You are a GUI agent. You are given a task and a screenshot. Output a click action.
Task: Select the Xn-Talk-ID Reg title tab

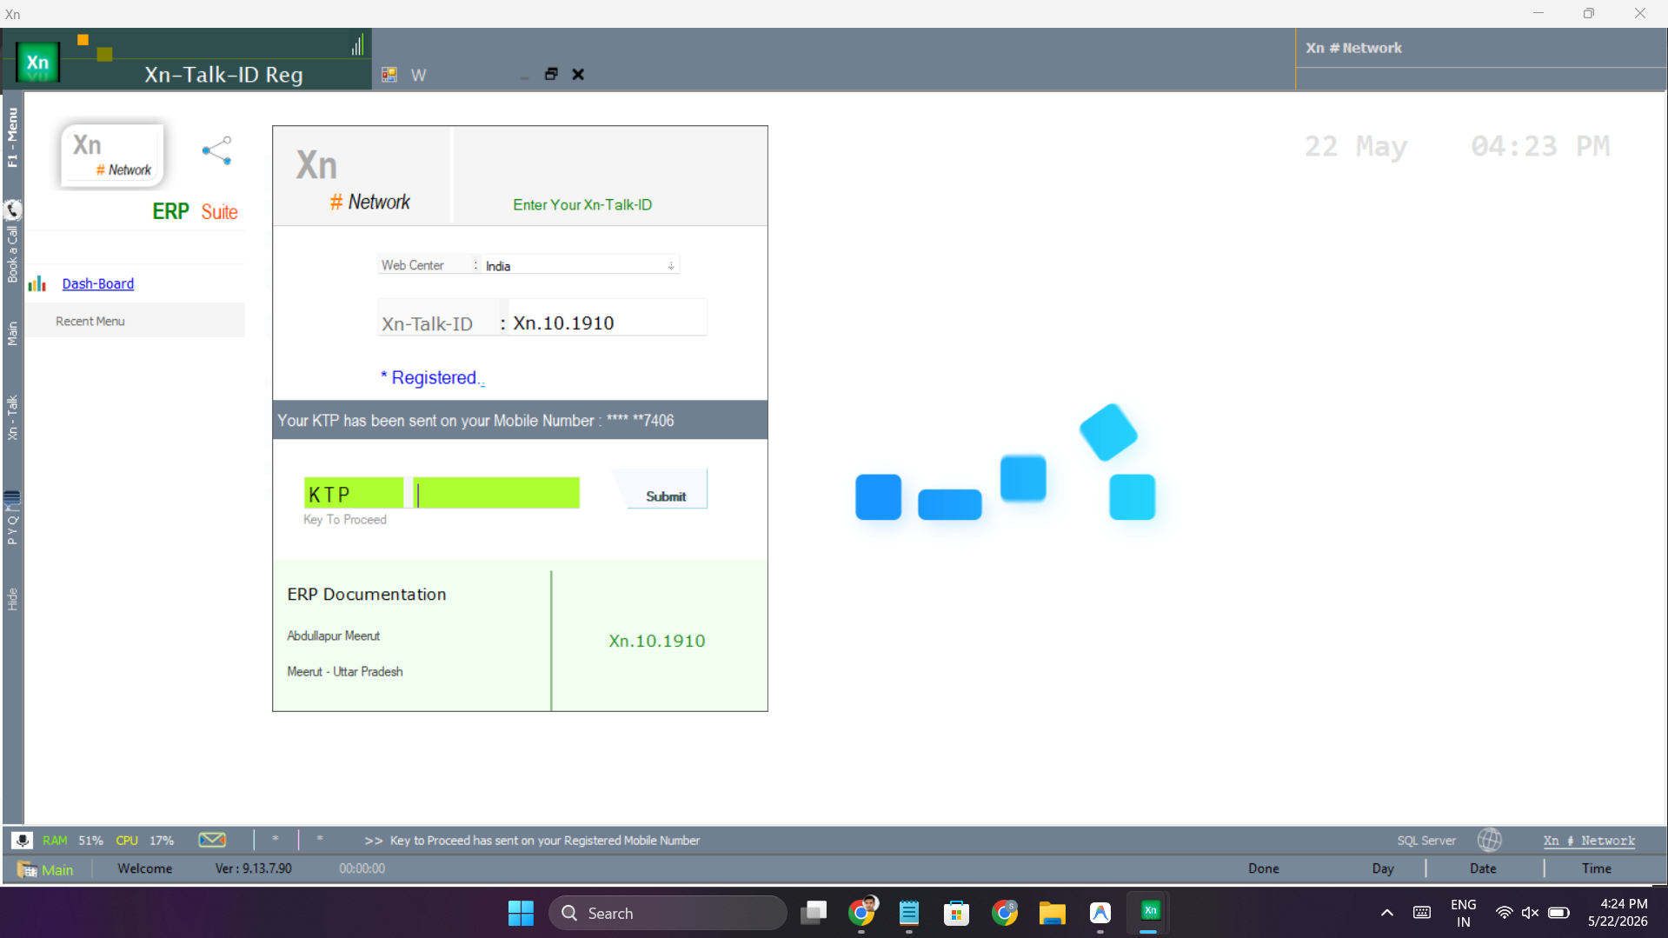click(223, 75)
